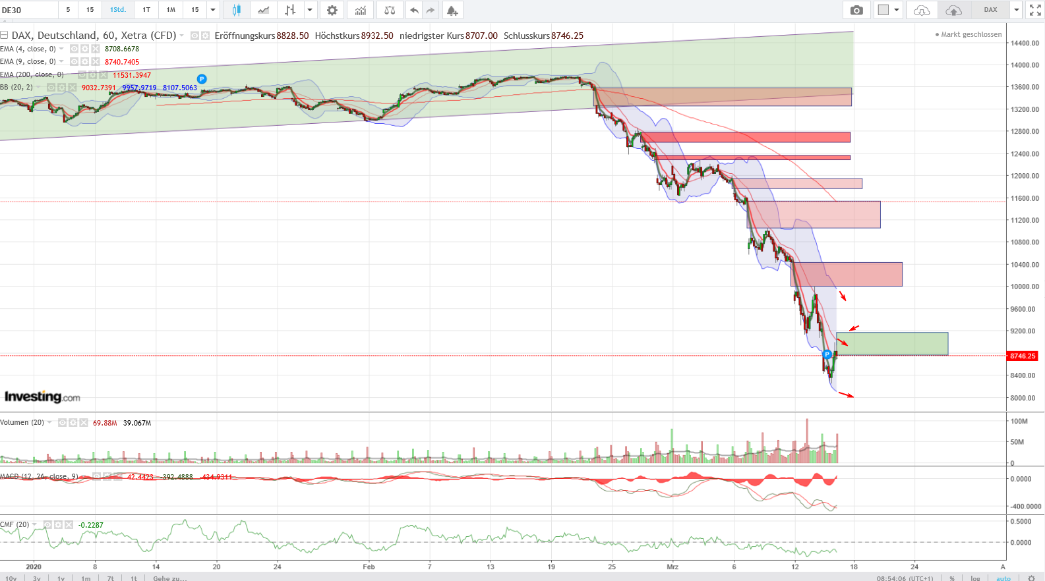The width and height of the screenshot is (1045, 581).
Task: Open settings for the Volumen (20) indicator
Action: pos(73,423)
